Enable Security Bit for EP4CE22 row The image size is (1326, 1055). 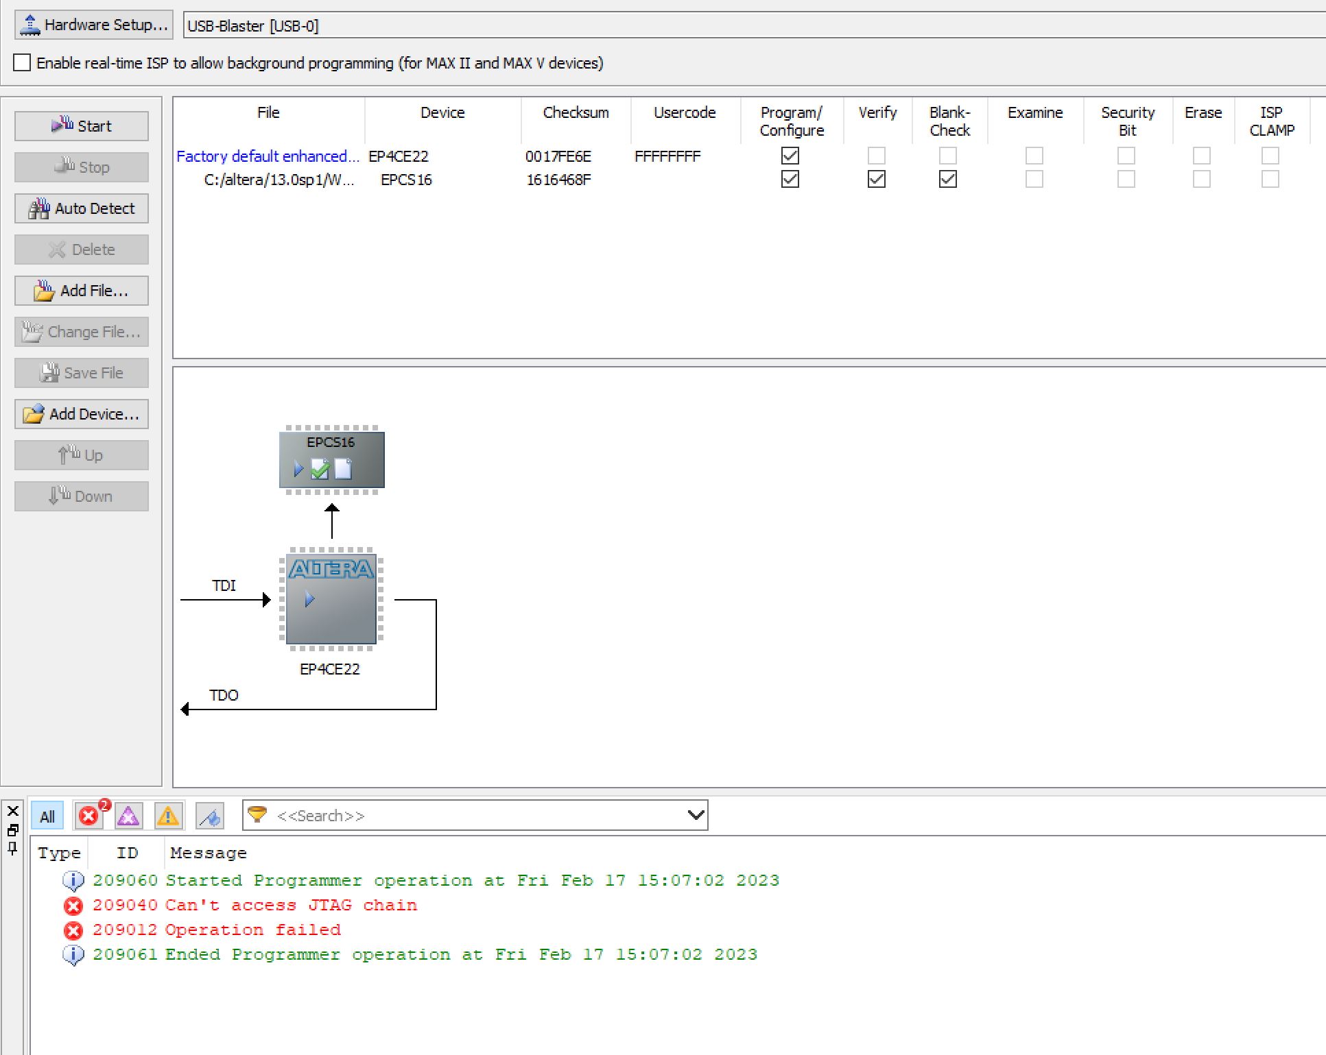coord(1126,156)
